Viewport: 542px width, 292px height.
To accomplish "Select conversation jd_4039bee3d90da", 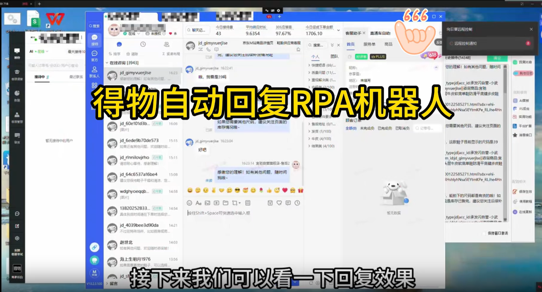I will point(143,228).
